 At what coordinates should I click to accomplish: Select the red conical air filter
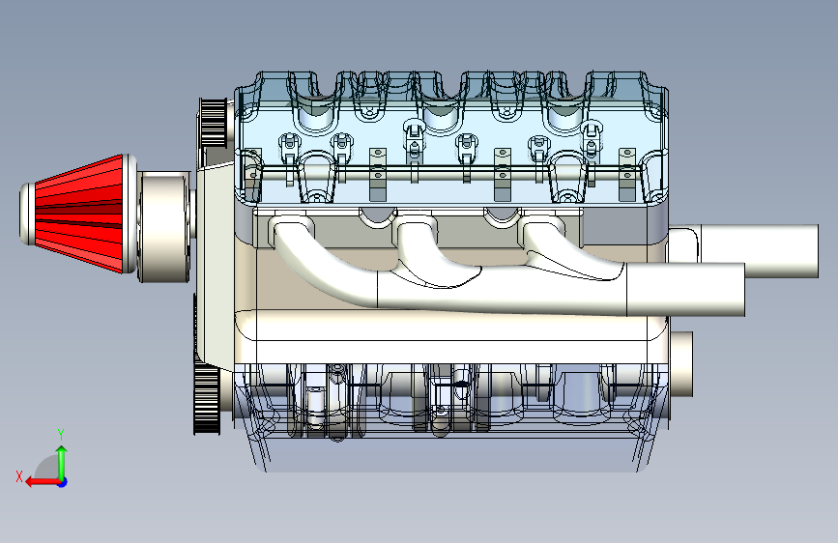coord(80,214)
